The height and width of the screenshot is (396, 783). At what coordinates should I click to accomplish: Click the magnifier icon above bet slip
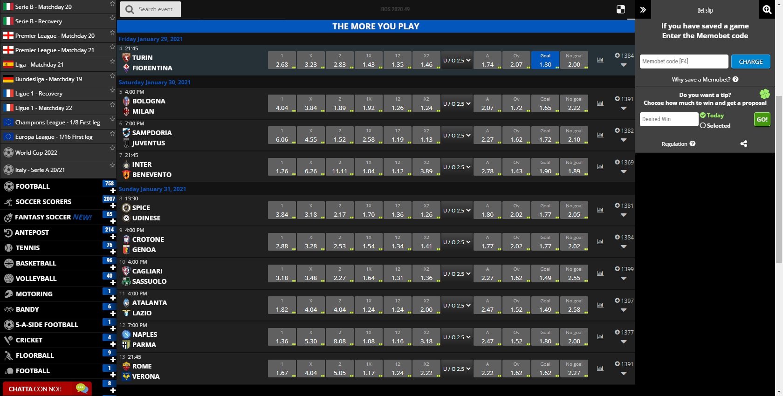(767, 9)
